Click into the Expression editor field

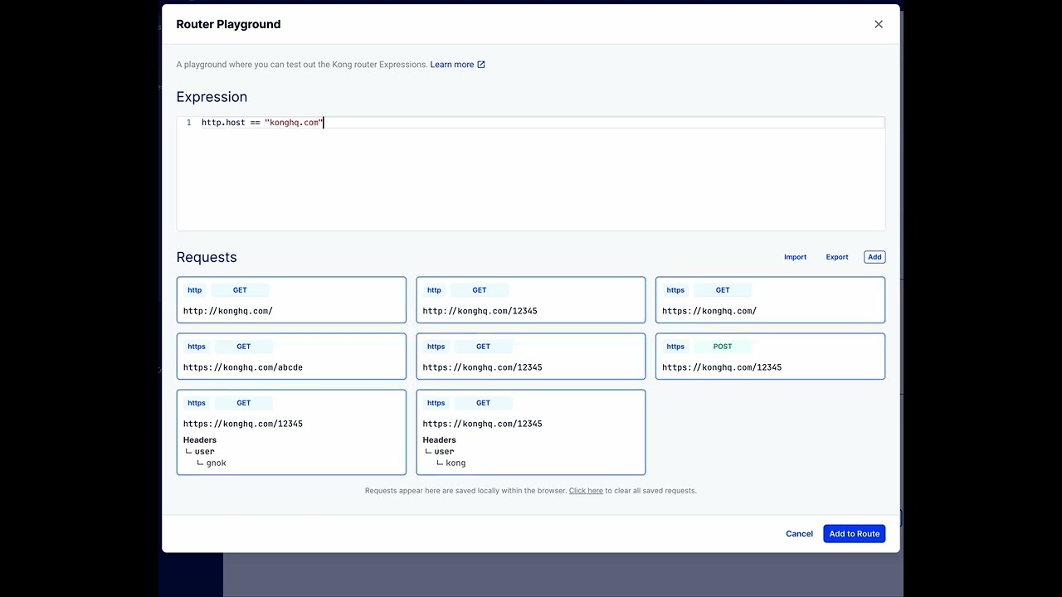[531, 174]
